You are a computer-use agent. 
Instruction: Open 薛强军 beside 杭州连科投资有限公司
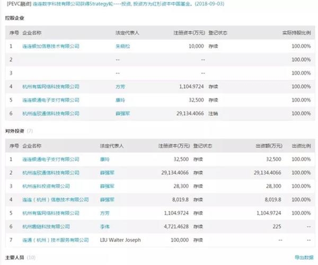coord(107,186)
